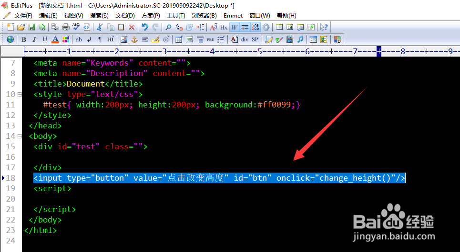Delete selection with red X icon
The height and width of the screenshot is (252, 460).
click(132, 27)
